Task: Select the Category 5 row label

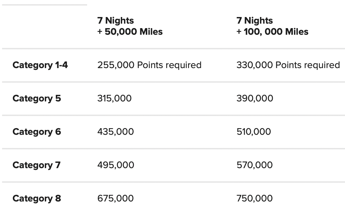Action: 37,98
